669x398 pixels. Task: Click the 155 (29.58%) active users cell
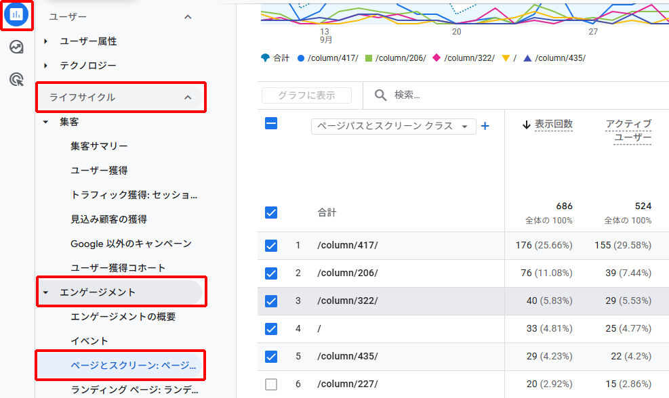(623, 246)
